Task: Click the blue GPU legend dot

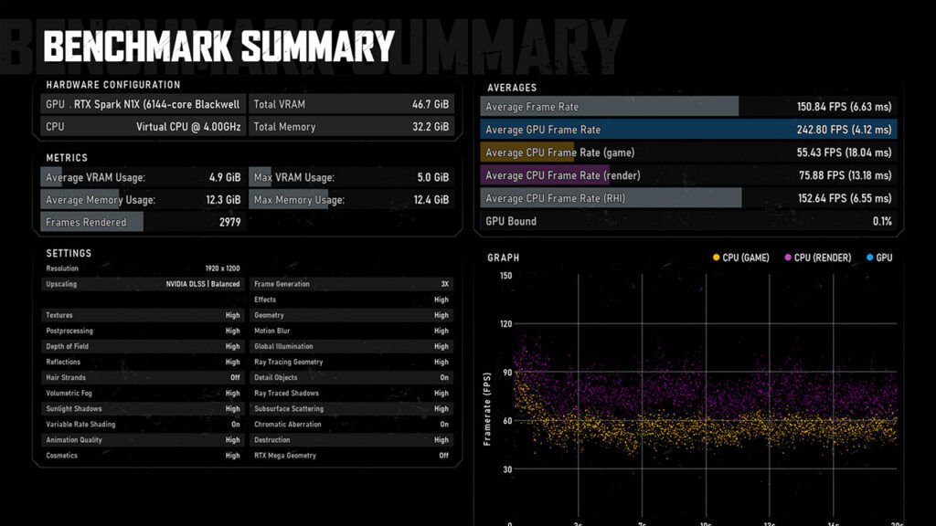Action: pos(870,258)
